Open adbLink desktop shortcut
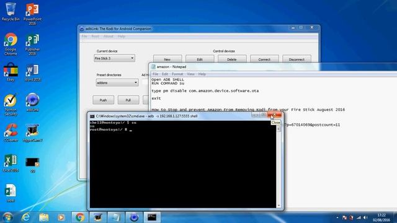The height and width of the screenshot is (223, 397). point(32,102)
